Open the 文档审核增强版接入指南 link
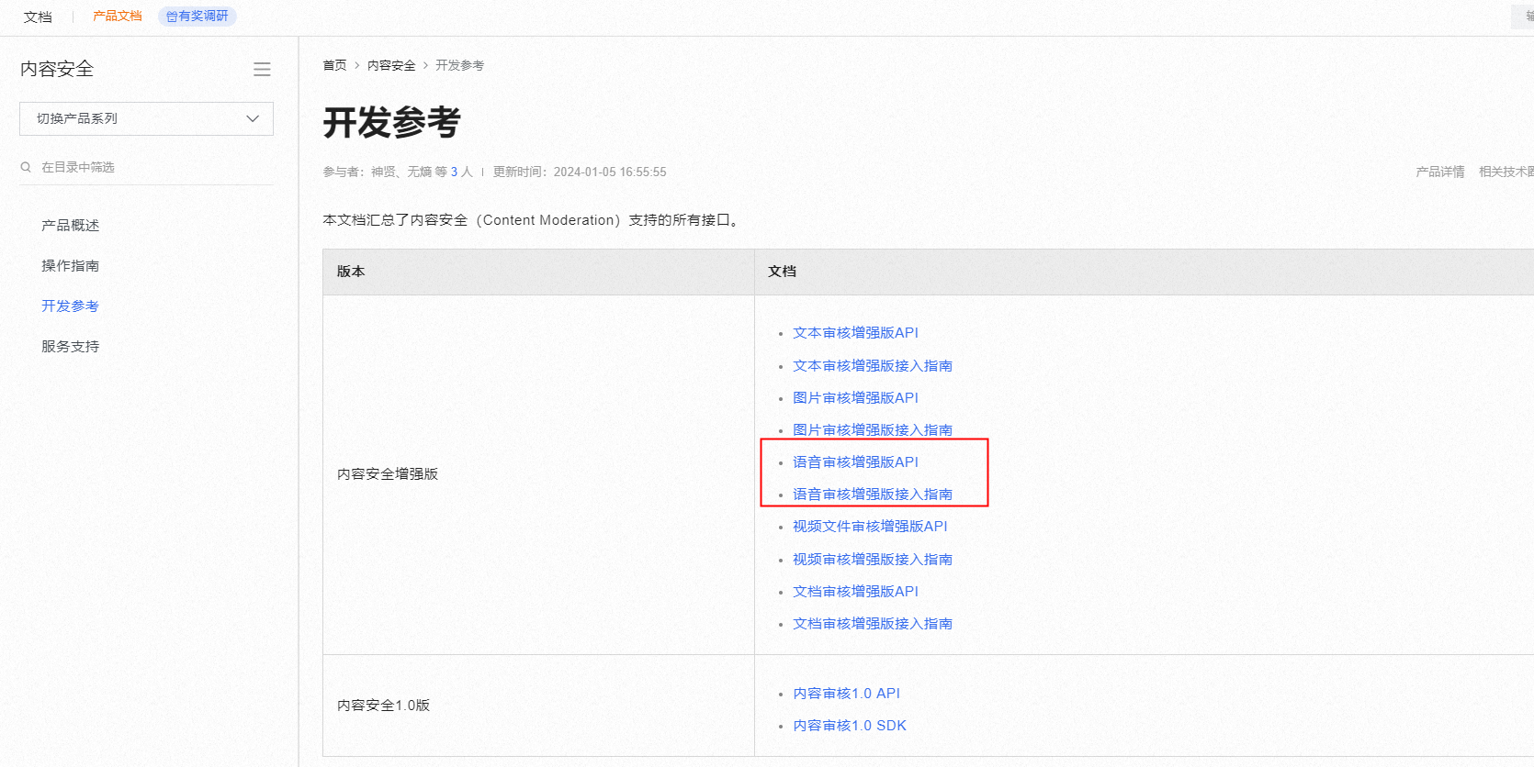This screenshot has width=1534, height=767. pyautogui.click(x=873, y=623)
